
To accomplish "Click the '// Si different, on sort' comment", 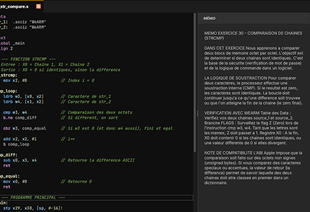I will [89, 118].
